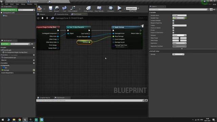Screen dimensions: 217x122
Task: Open the Variable Type dropdown
Action: coord(178,18)
